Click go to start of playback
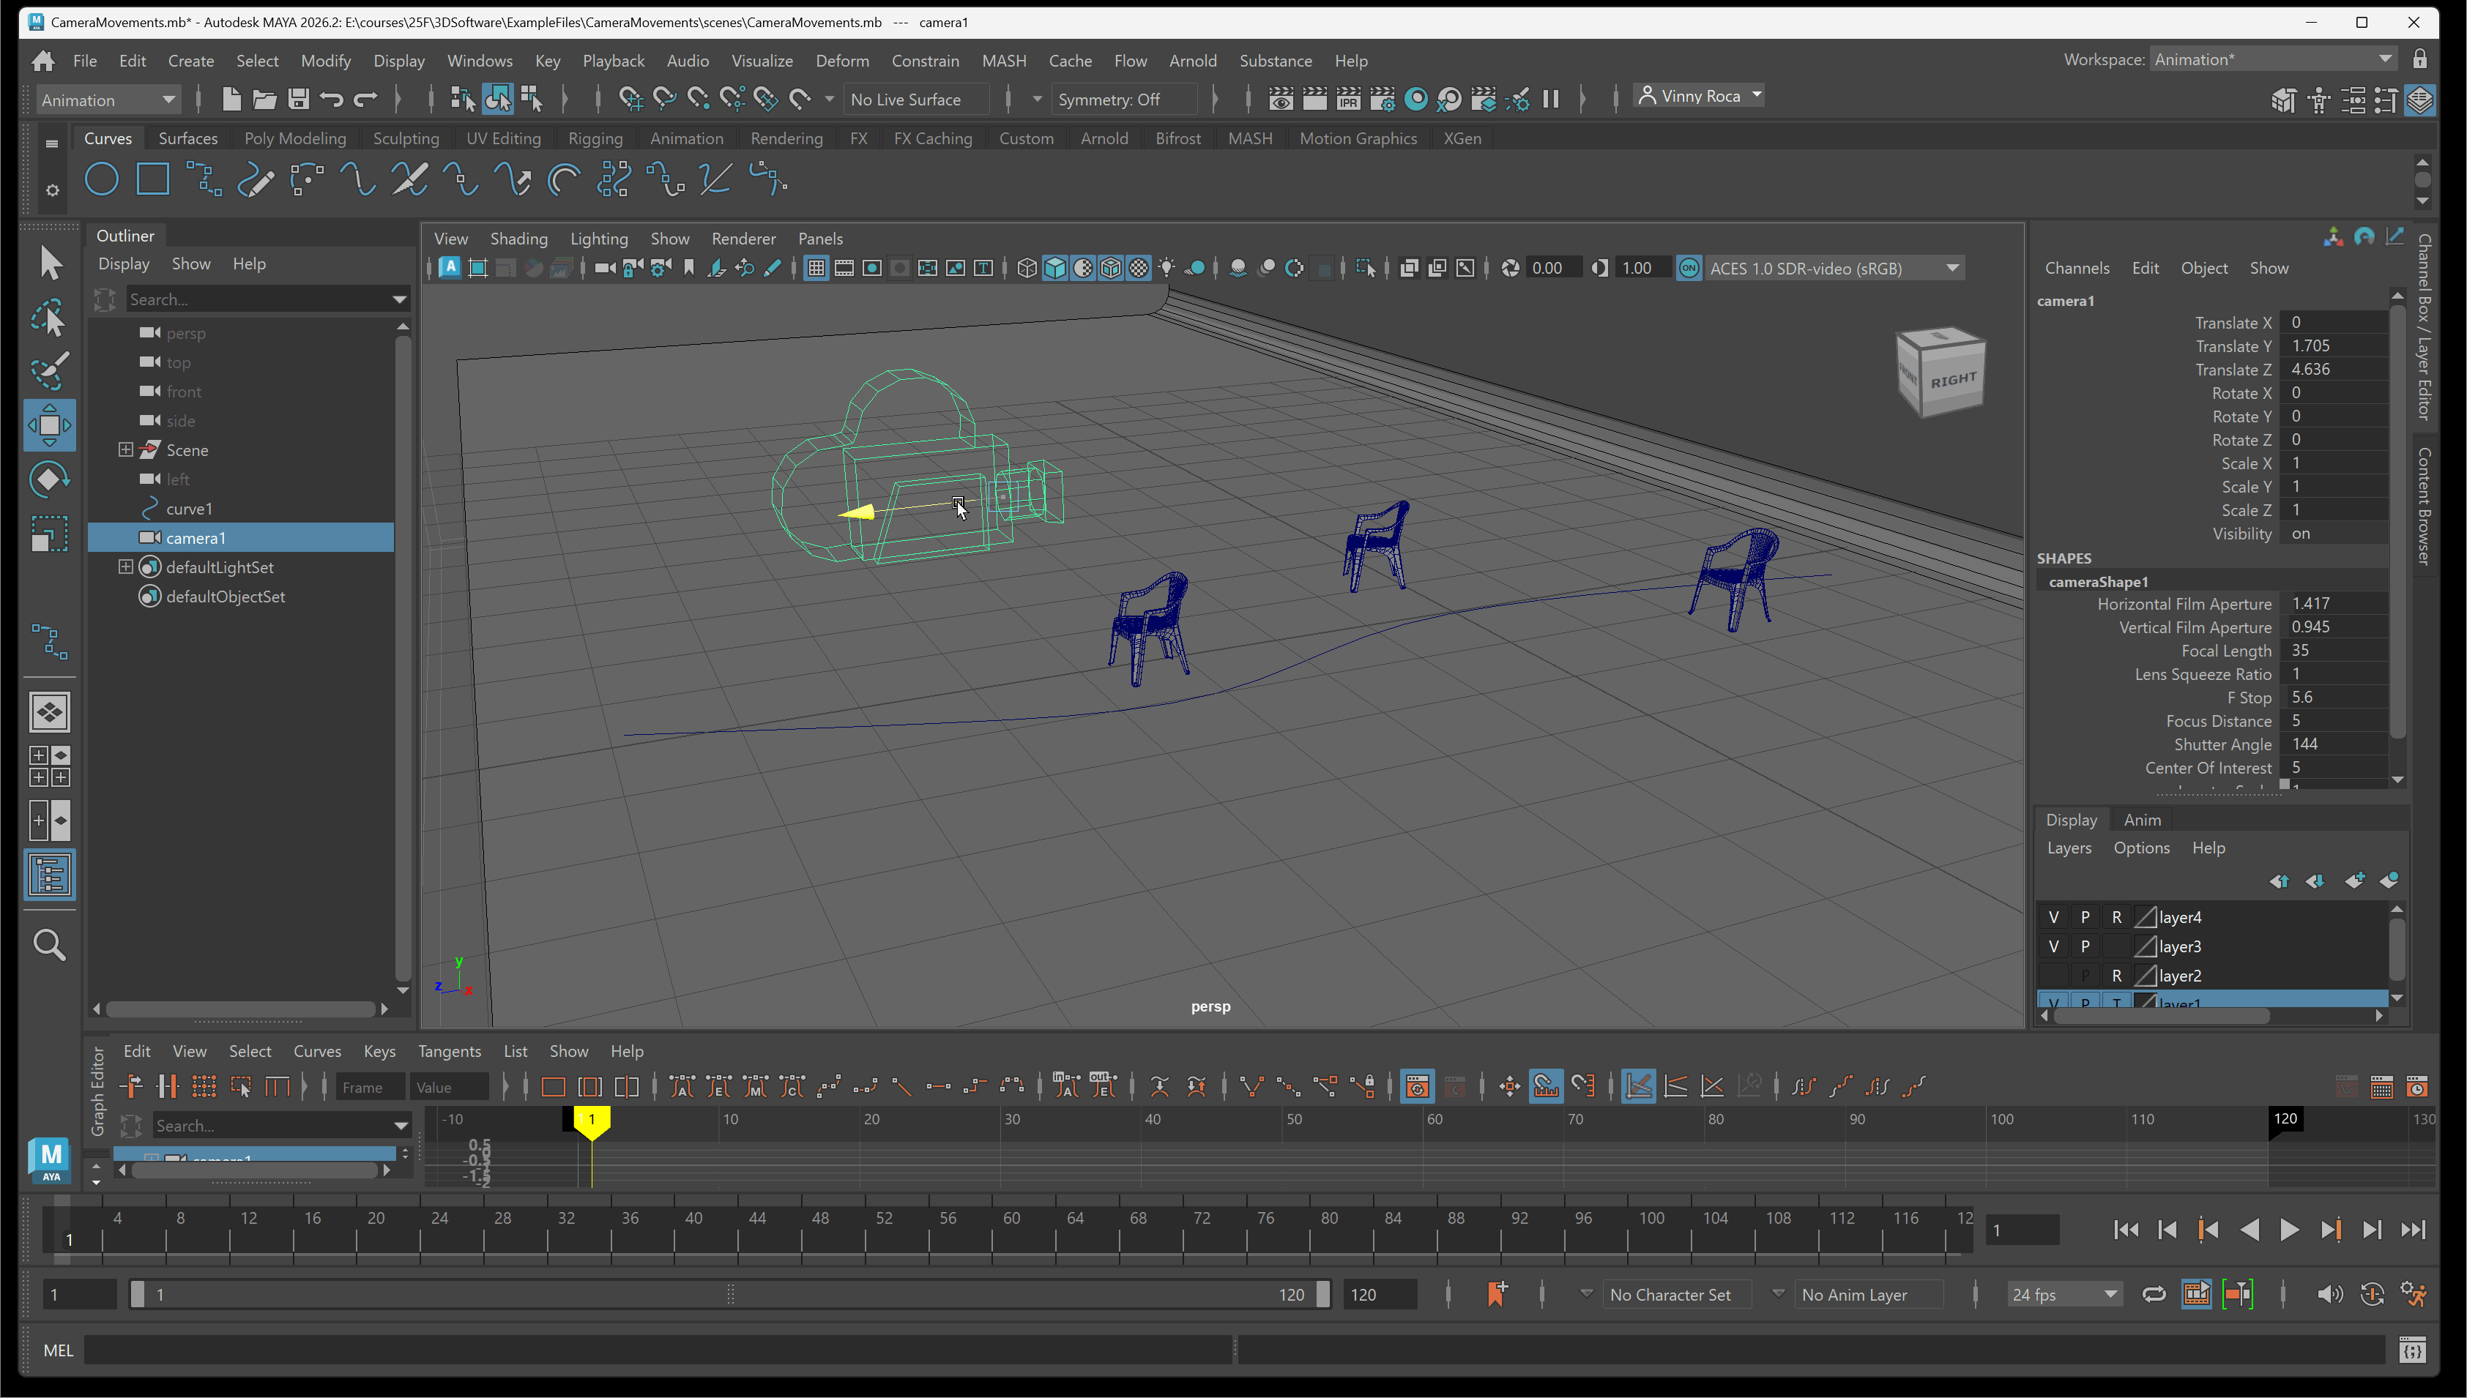 point(2126,1230)
